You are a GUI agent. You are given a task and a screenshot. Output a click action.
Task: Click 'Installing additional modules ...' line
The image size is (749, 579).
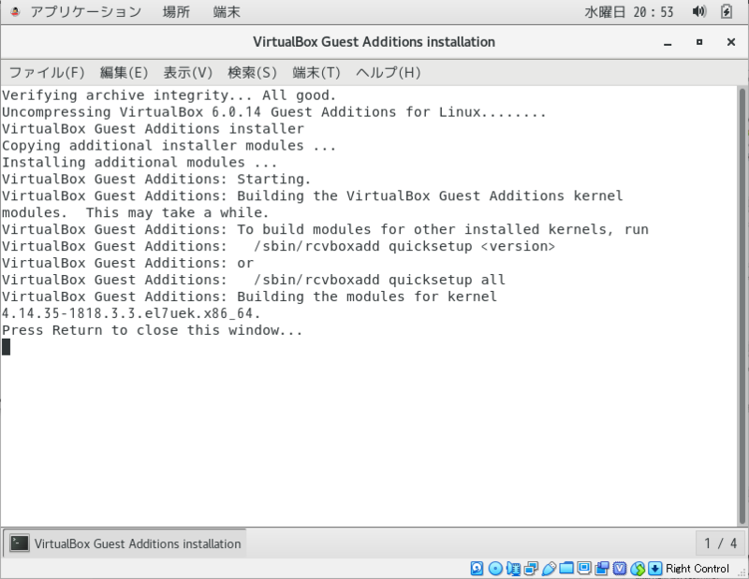point(140,163)
